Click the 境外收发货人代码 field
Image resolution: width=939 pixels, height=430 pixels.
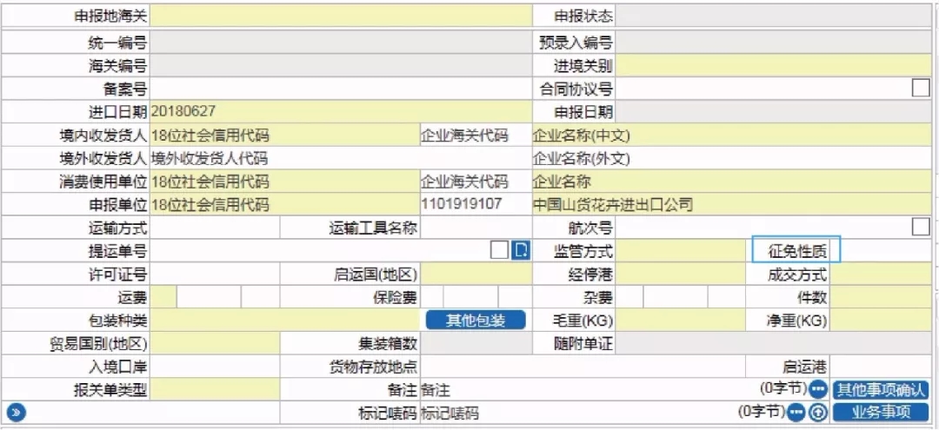click(x=340, y=158)
